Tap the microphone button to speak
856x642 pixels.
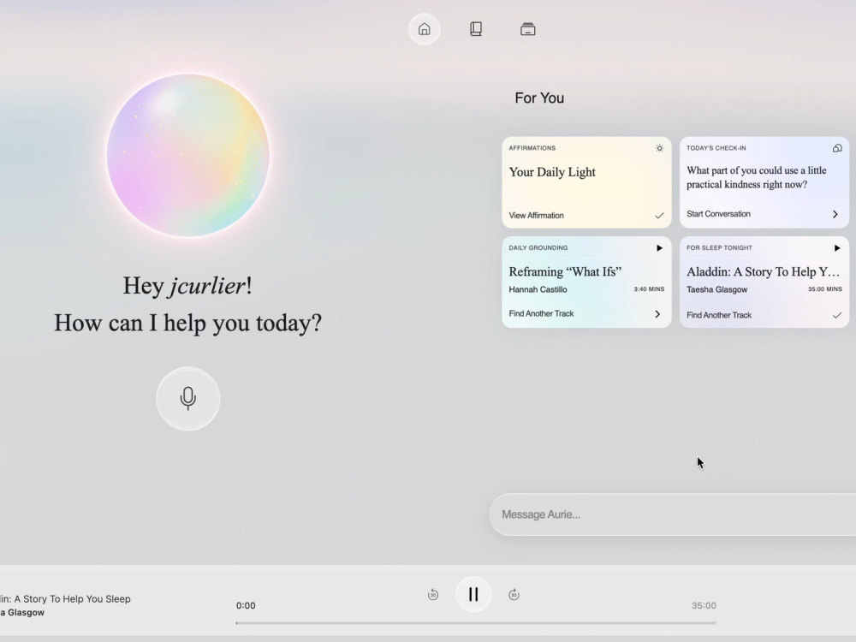pos(187,399)
